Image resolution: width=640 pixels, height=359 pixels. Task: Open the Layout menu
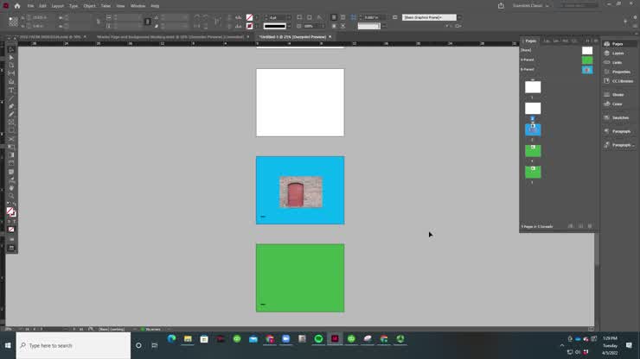click(57, 6)
